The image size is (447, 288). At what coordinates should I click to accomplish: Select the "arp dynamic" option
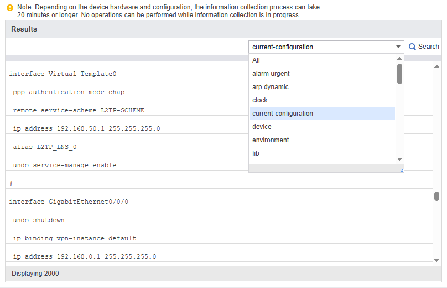270,87
